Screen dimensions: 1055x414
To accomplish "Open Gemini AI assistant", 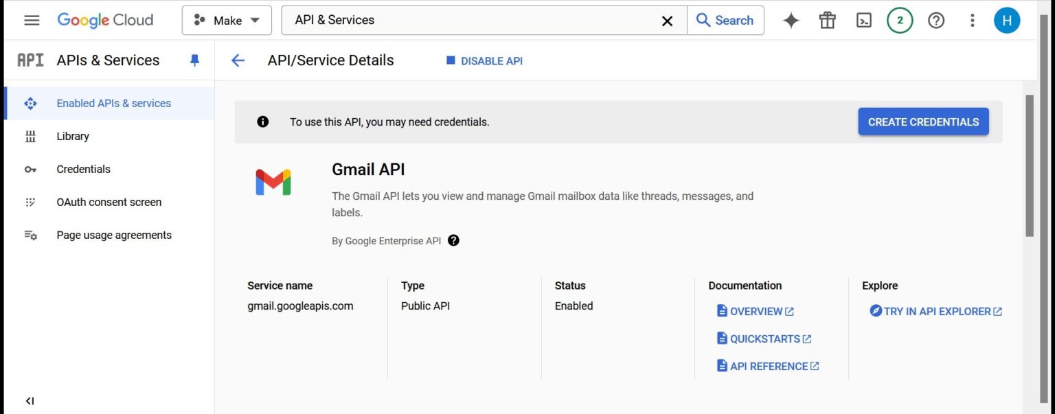I will (791, 21).
